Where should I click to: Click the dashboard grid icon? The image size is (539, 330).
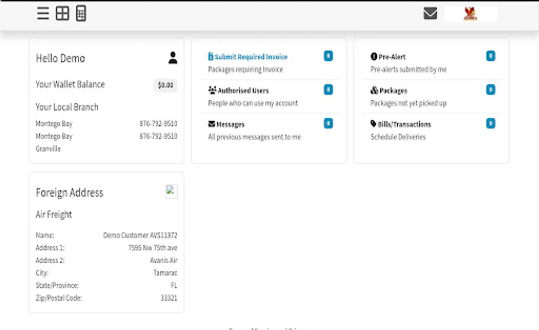[x=62, y=14]
